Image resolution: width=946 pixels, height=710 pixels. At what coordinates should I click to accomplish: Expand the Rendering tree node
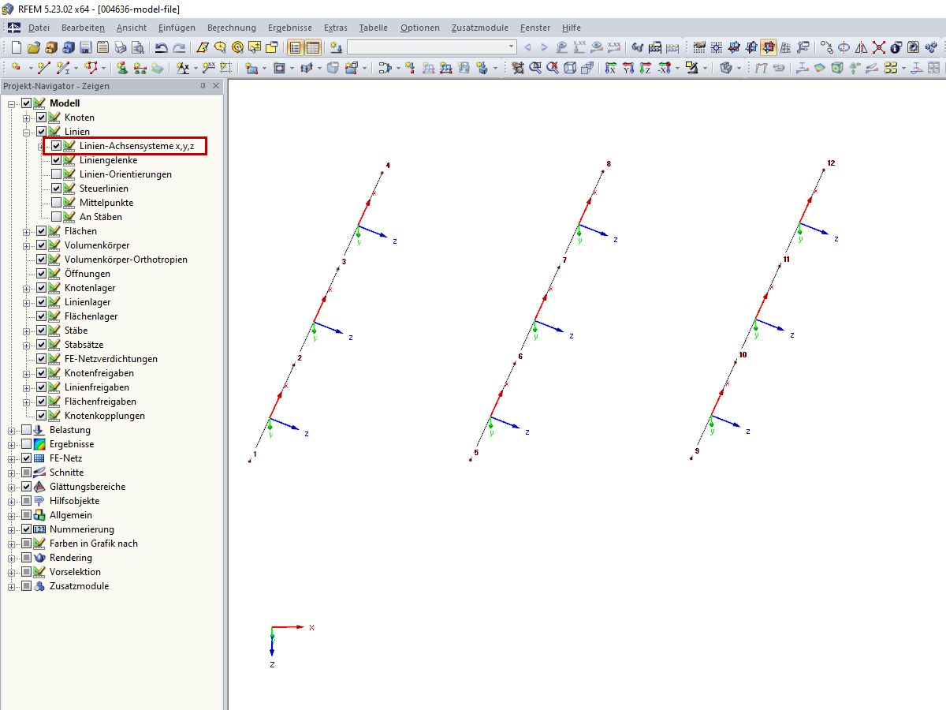12,558
